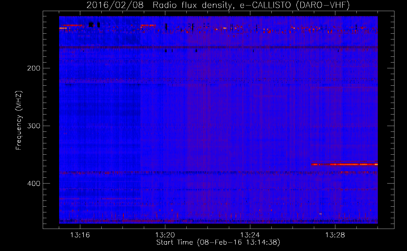Click the 13:20 time tick label
407x251 pixels.
tap(165, 235)
